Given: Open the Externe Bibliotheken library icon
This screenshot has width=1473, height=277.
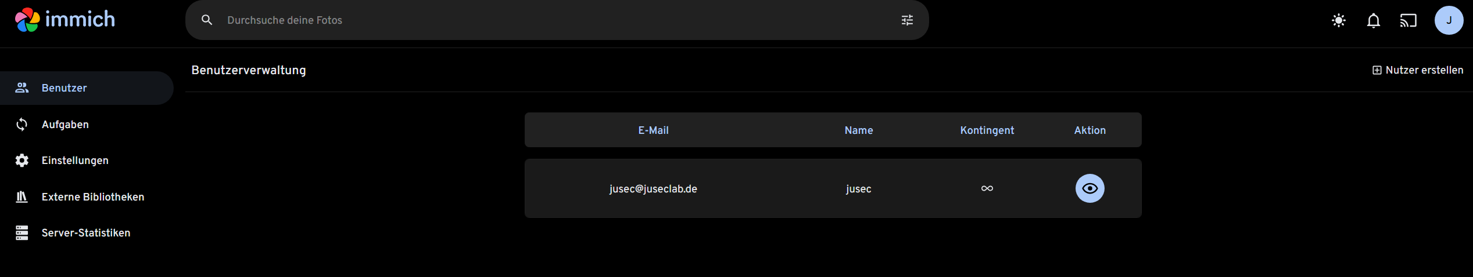Looking at the screenshot, I should tap(22, 197).
